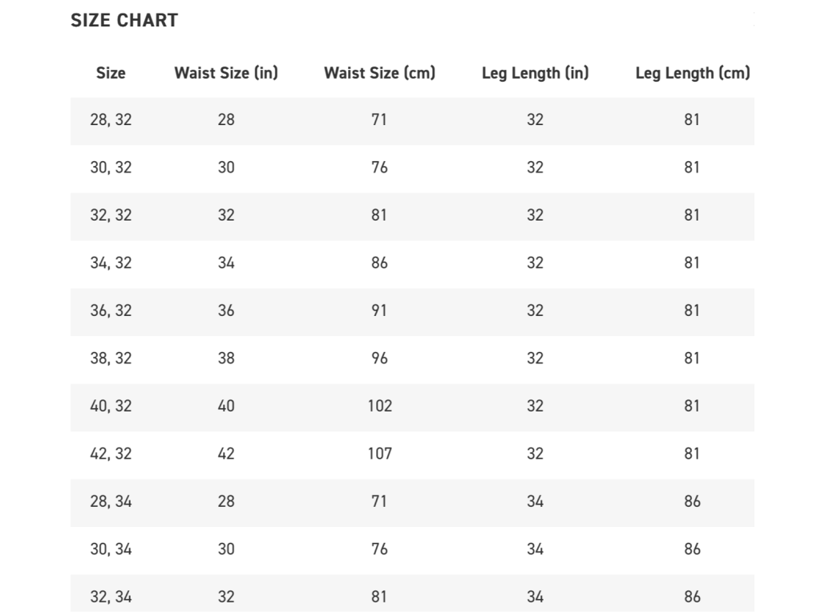
Task: Select the Leg Length (in) column header
Action: (x=535, y=73)
